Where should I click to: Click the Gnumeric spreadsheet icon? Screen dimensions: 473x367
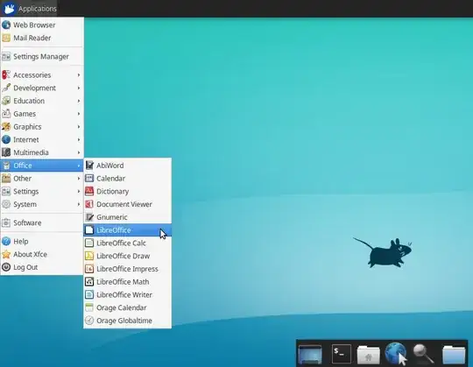coord(89,217)
